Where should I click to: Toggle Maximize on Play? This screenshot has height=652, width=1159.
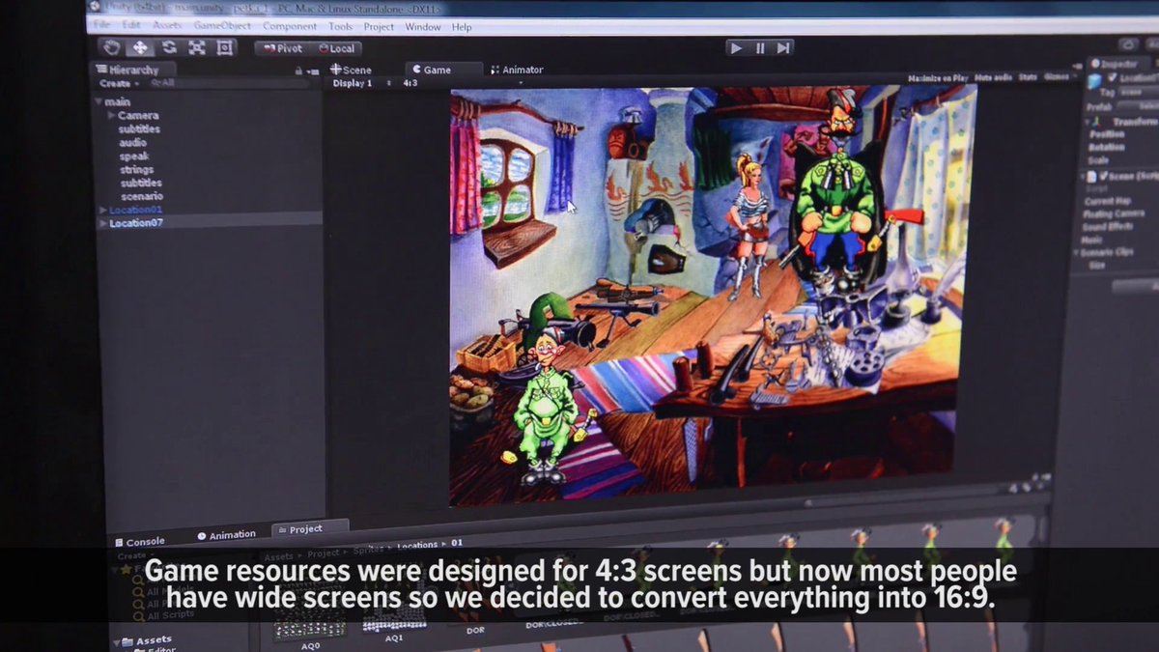point(937,77)
